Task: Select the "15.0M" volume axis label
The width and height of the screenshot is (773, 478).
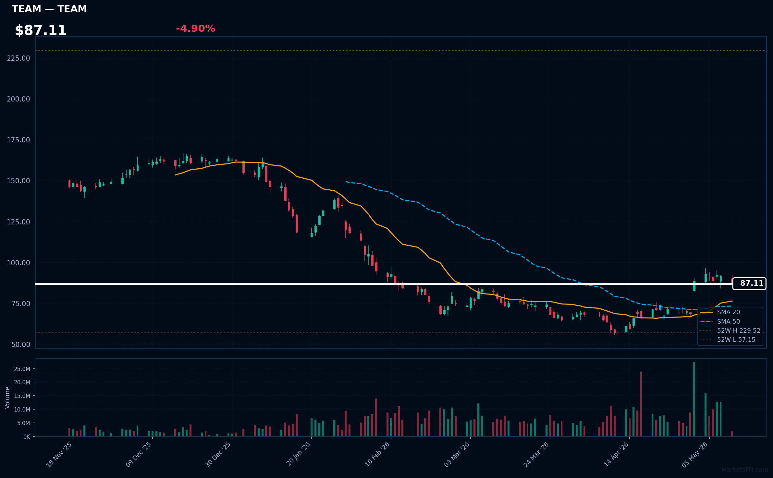Action: pos(22,396)
